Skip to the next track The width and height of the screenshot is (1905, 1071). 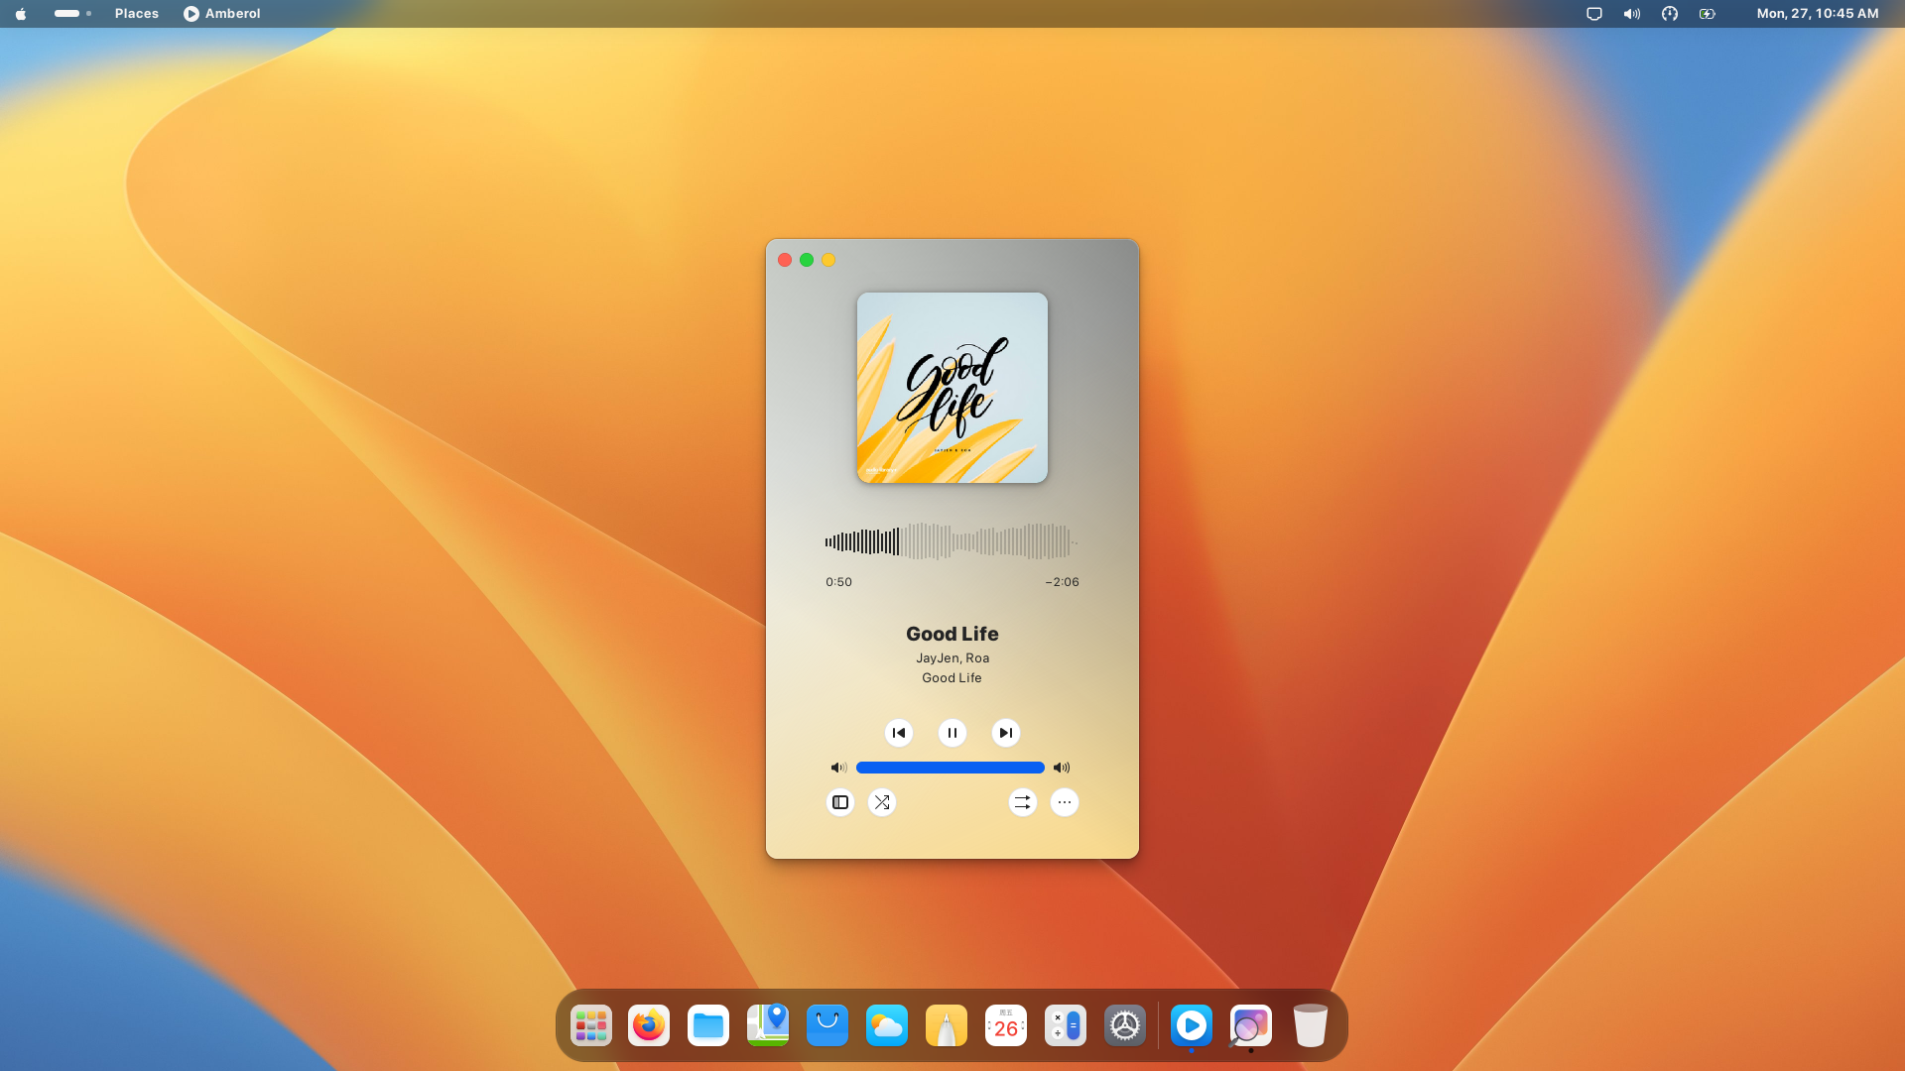coord(1006,733)
